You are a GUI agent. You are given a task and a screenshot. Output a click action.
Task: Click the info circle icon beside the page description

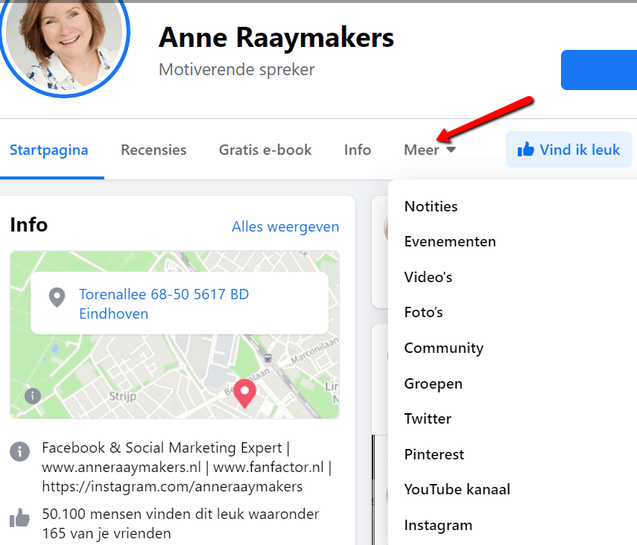(20, 451)
